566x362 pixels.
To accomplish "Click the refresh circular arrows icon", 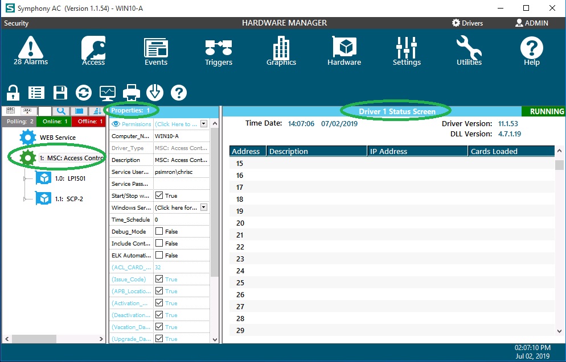I will click(84, 93).
